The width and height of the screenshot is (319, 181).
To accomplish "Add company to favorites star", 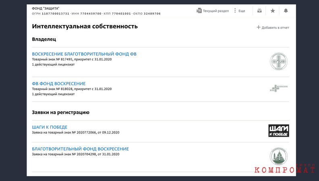I will [x=273, y=10].
